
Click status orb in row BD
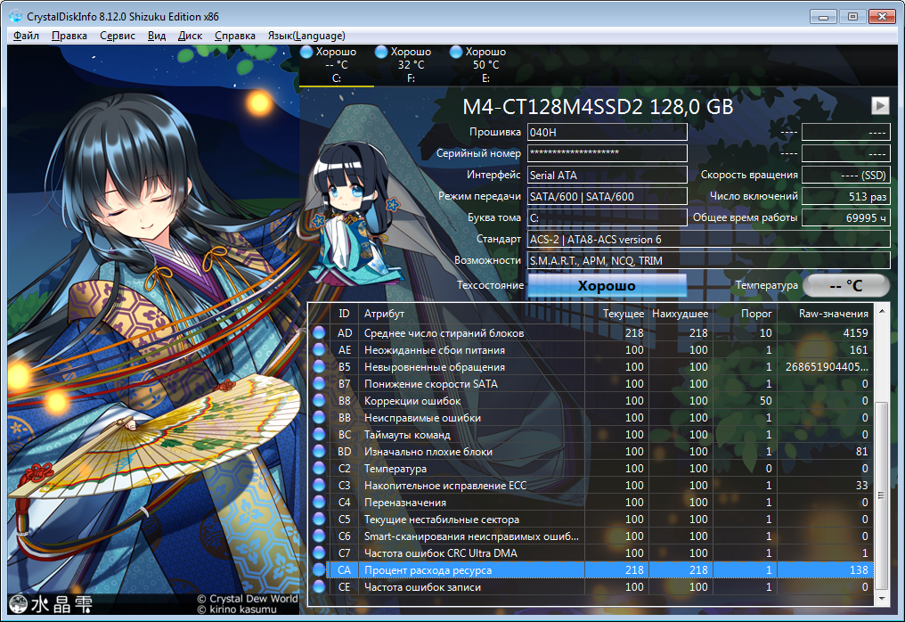pyautogui.click(x=319, y=451)
